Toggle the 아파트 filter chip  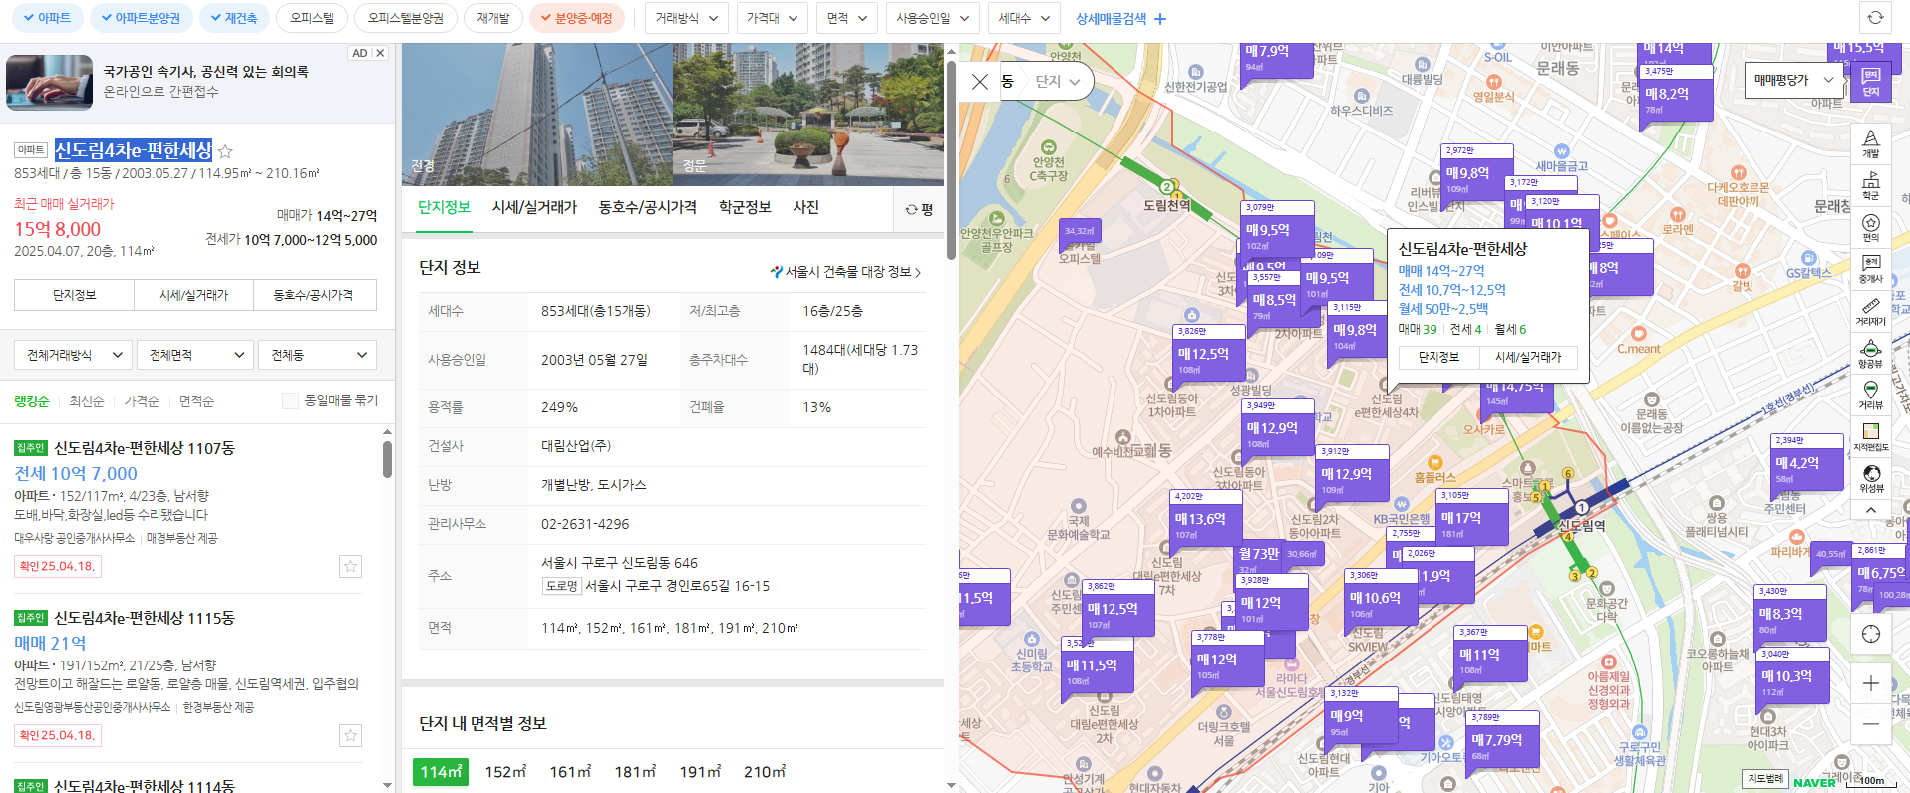pos(48,18)
